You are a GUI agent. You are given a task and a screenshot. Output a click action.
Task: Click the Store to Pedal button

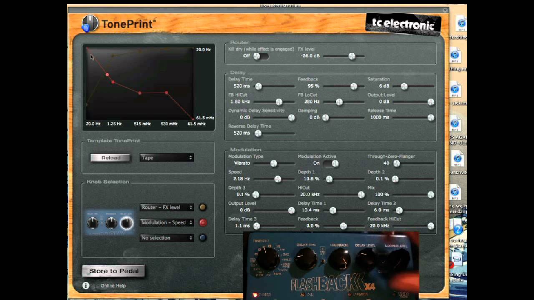click(113, 271)
